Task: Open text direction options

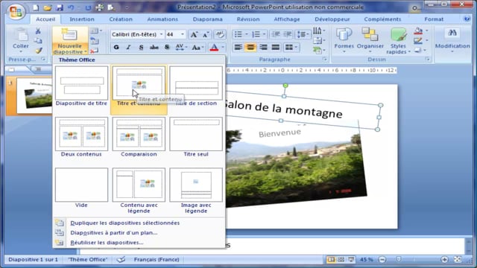Action: pyautogui.click(x=319, y=31)
